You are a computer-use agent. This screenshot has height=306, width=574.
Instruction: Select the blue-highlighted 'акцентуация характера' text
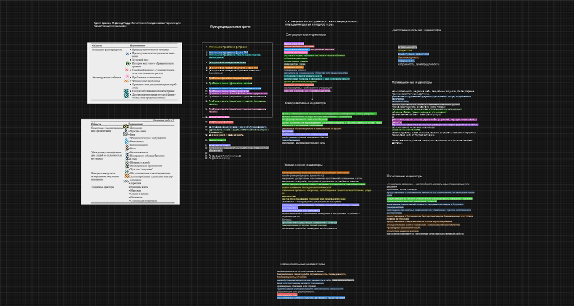pos(413,54)
